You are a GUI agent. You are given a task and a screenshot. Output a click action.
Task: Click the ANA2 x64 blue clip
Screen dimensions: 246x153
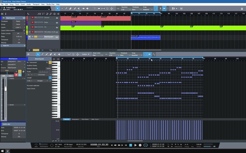[146, 38]
